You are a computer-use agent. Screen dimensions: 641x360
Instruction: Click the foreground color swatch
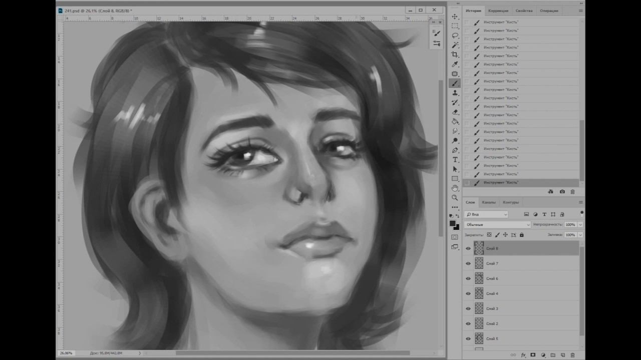452,223
